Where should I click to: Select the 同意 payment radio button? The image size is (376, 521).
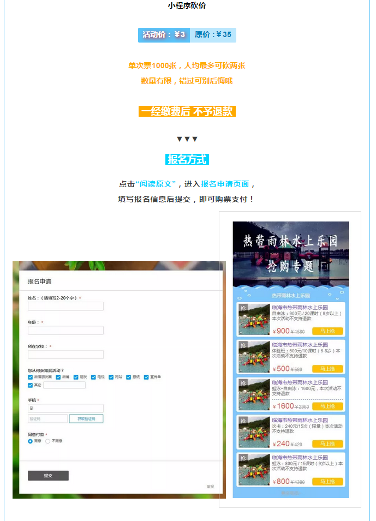tap(31, 441)
